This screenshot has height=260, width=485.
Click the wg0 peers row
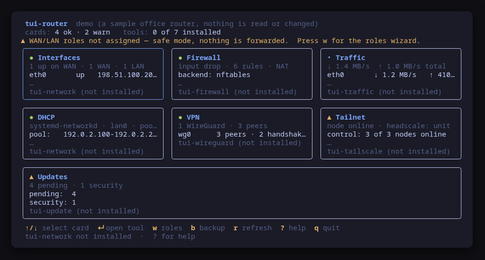coord(242,134)
